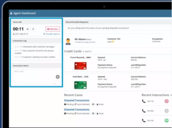Click the Recent Cases heading
Viewport: 172px width, 128px height.
pyautogui.click(x=73, y=95)
